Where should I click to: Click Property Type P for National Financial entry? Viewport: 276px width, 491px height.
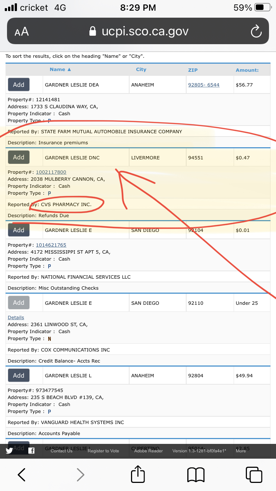[49, 266]
